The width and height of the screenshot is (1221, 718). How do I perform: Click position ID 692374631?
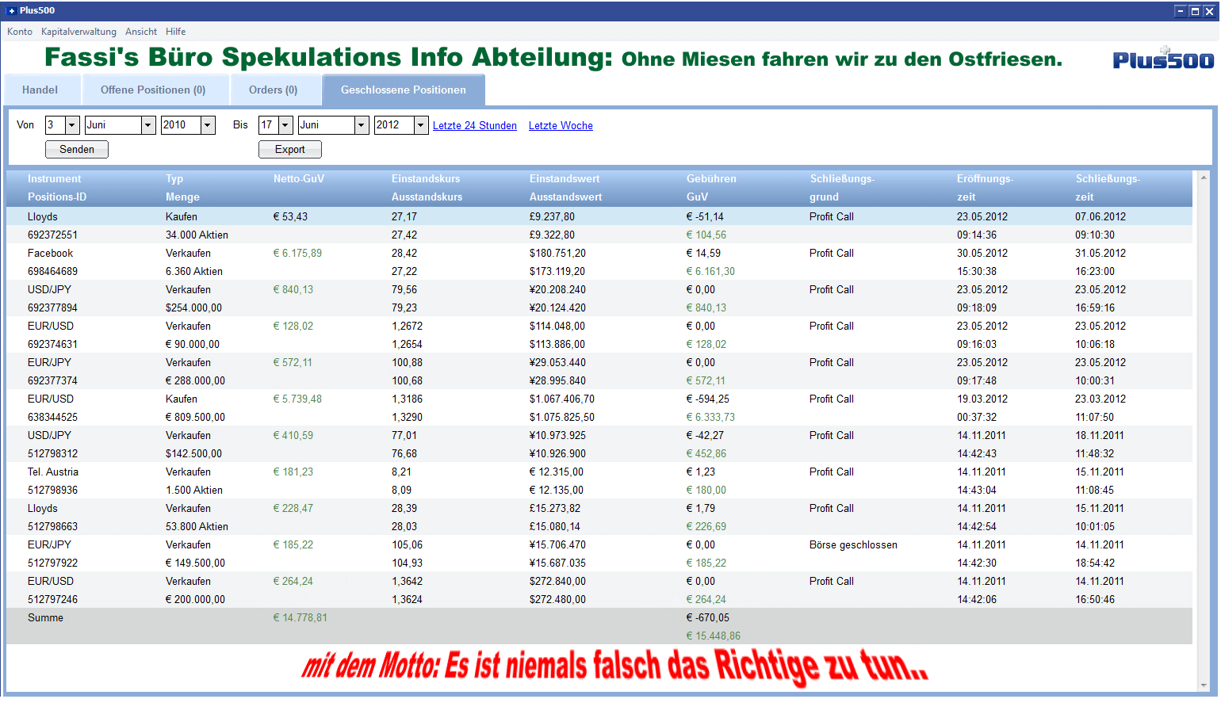[52, 344]
